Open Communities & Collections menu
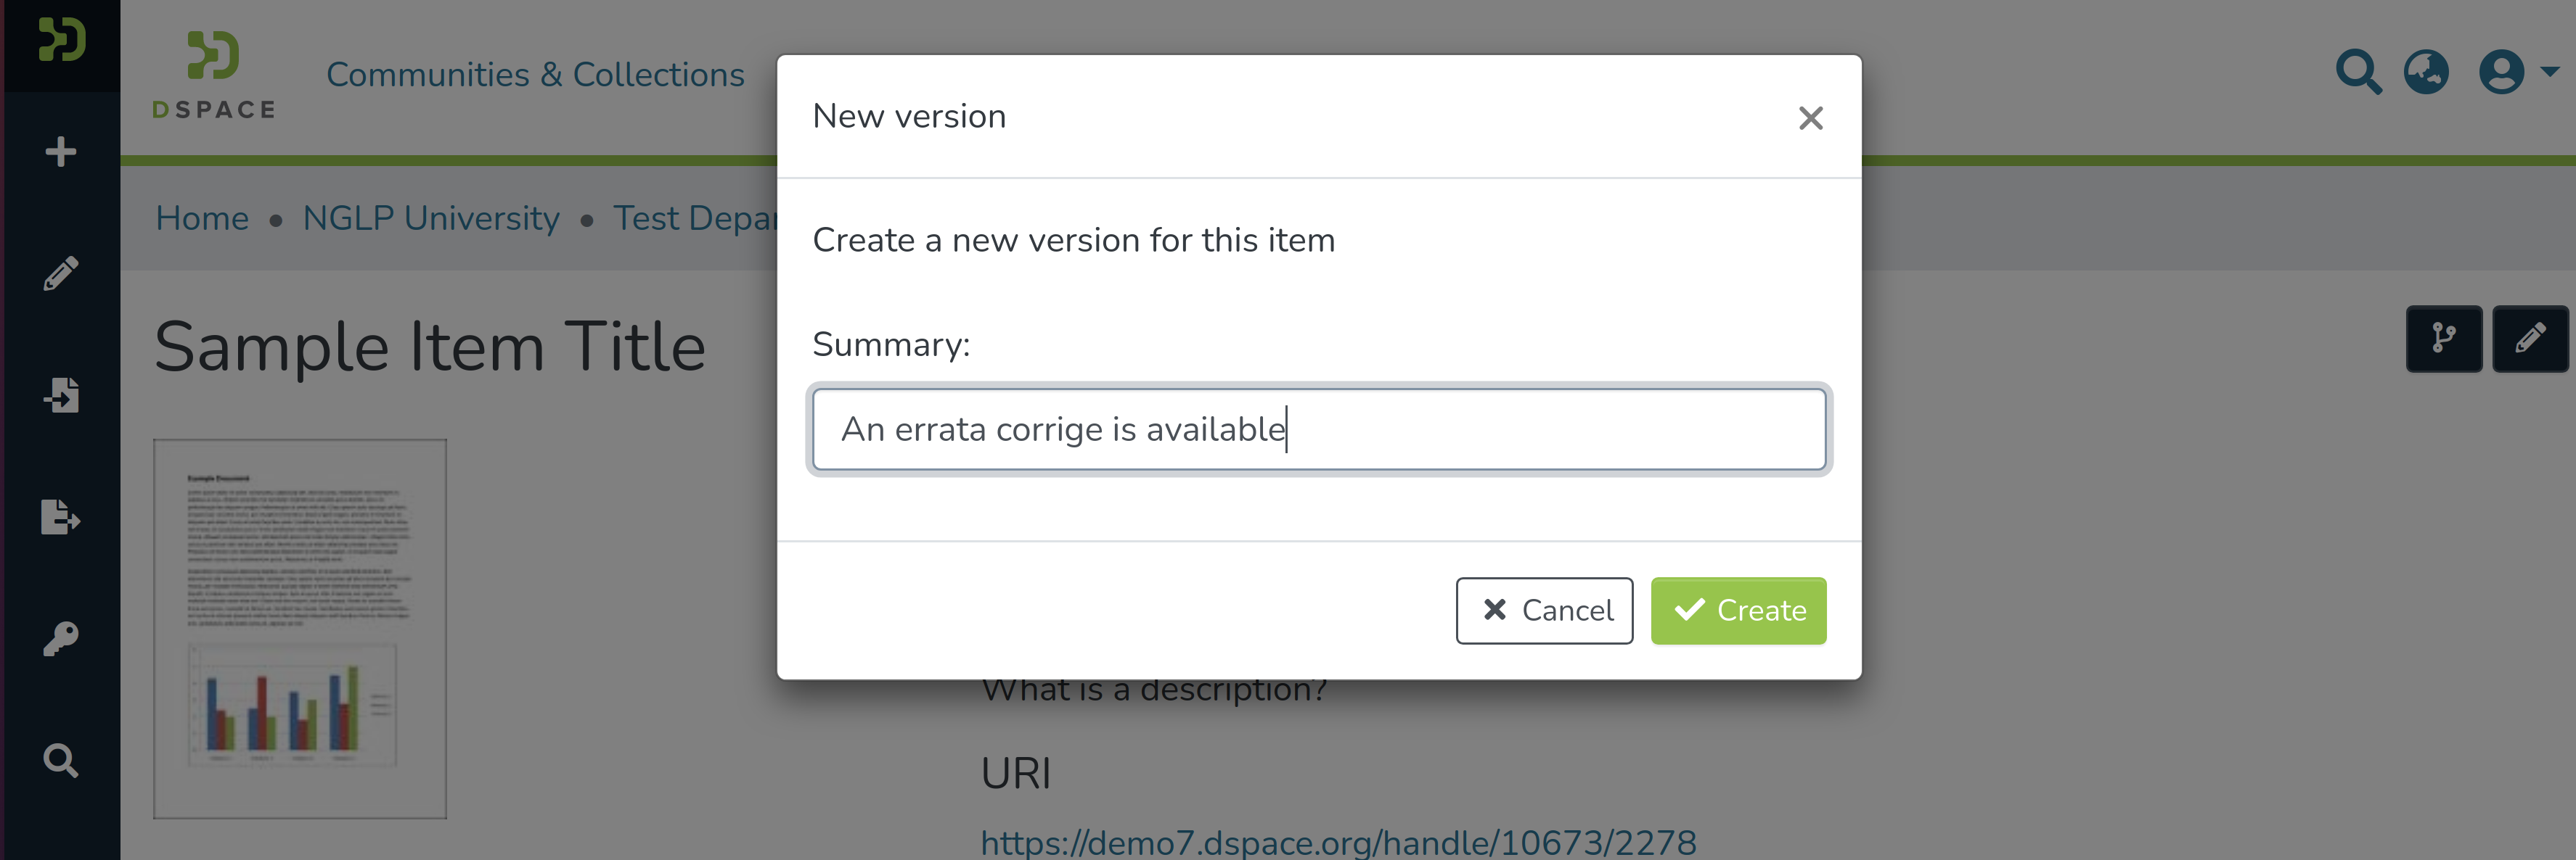Screen dimensions: 2576x860 [x=535, y=75]
